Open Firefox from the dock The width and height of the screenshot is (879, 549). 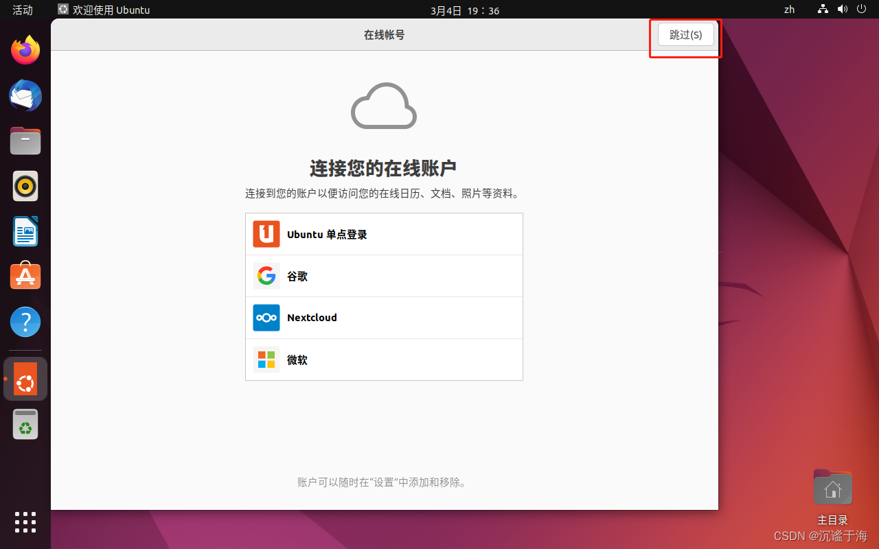[25, 50]
